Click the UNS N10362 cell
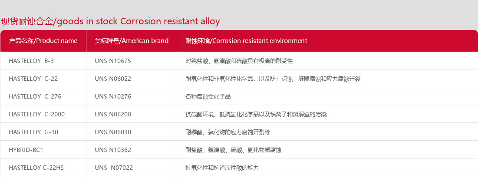The image size is (478, 178). coord(132,150)
